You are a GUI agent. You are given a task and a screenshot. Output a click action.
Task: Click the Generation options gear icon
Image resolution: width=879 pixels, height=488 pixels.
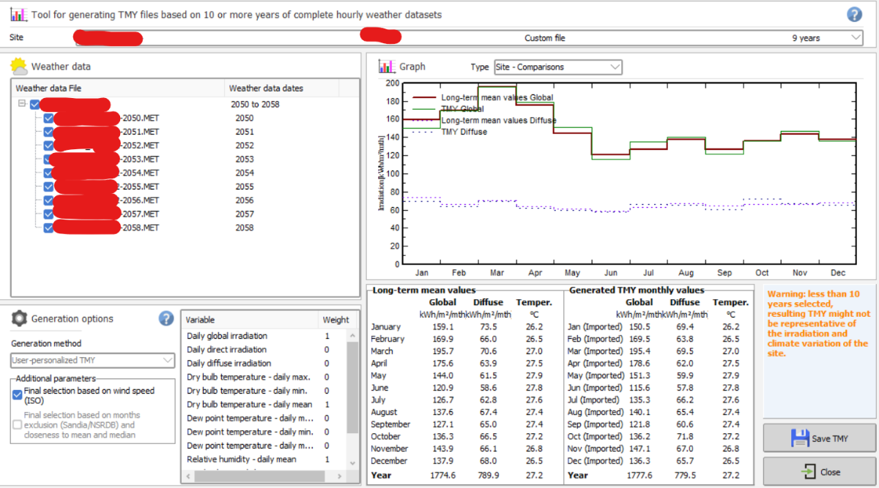[x=19, y=318]
